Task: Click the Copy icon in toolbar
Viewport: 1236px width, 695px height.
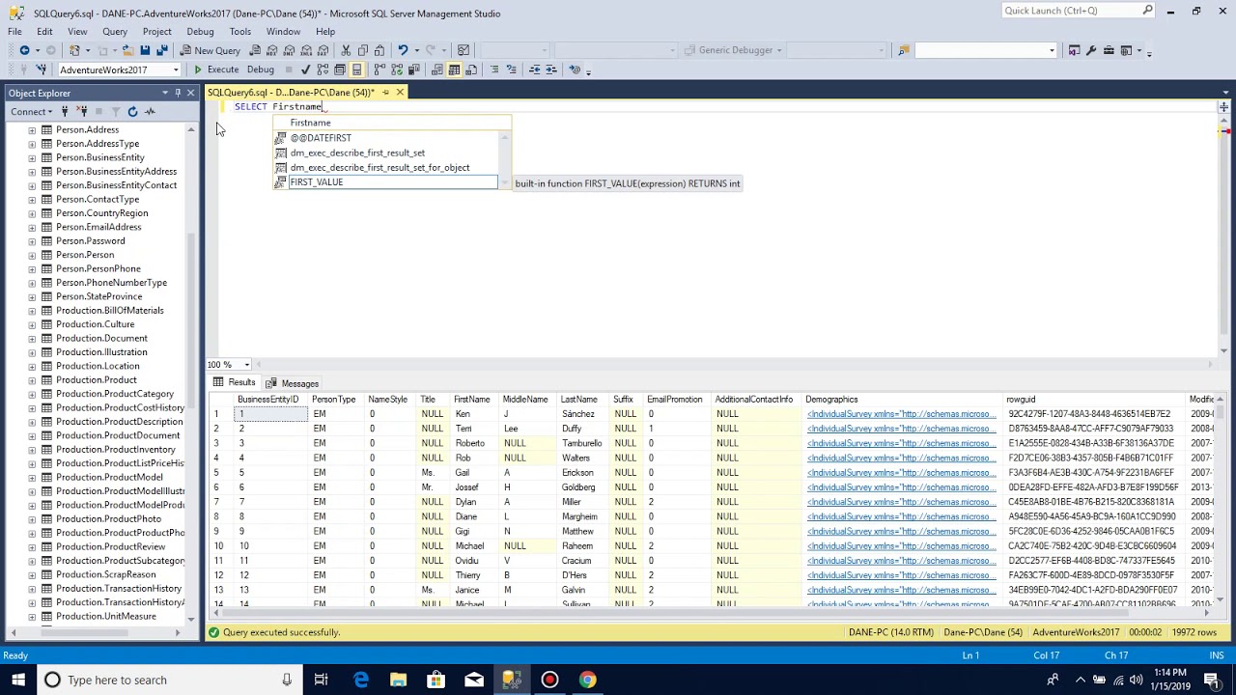Action: (363, 50)
